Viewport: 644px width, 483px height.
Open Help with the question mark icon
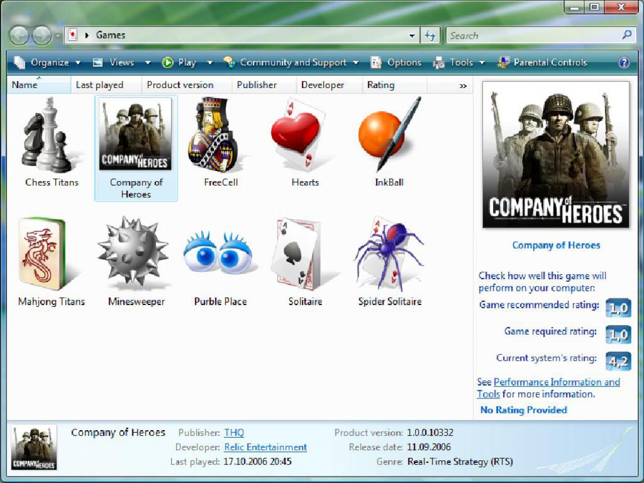pyautogui.click(x=624, y=62)
